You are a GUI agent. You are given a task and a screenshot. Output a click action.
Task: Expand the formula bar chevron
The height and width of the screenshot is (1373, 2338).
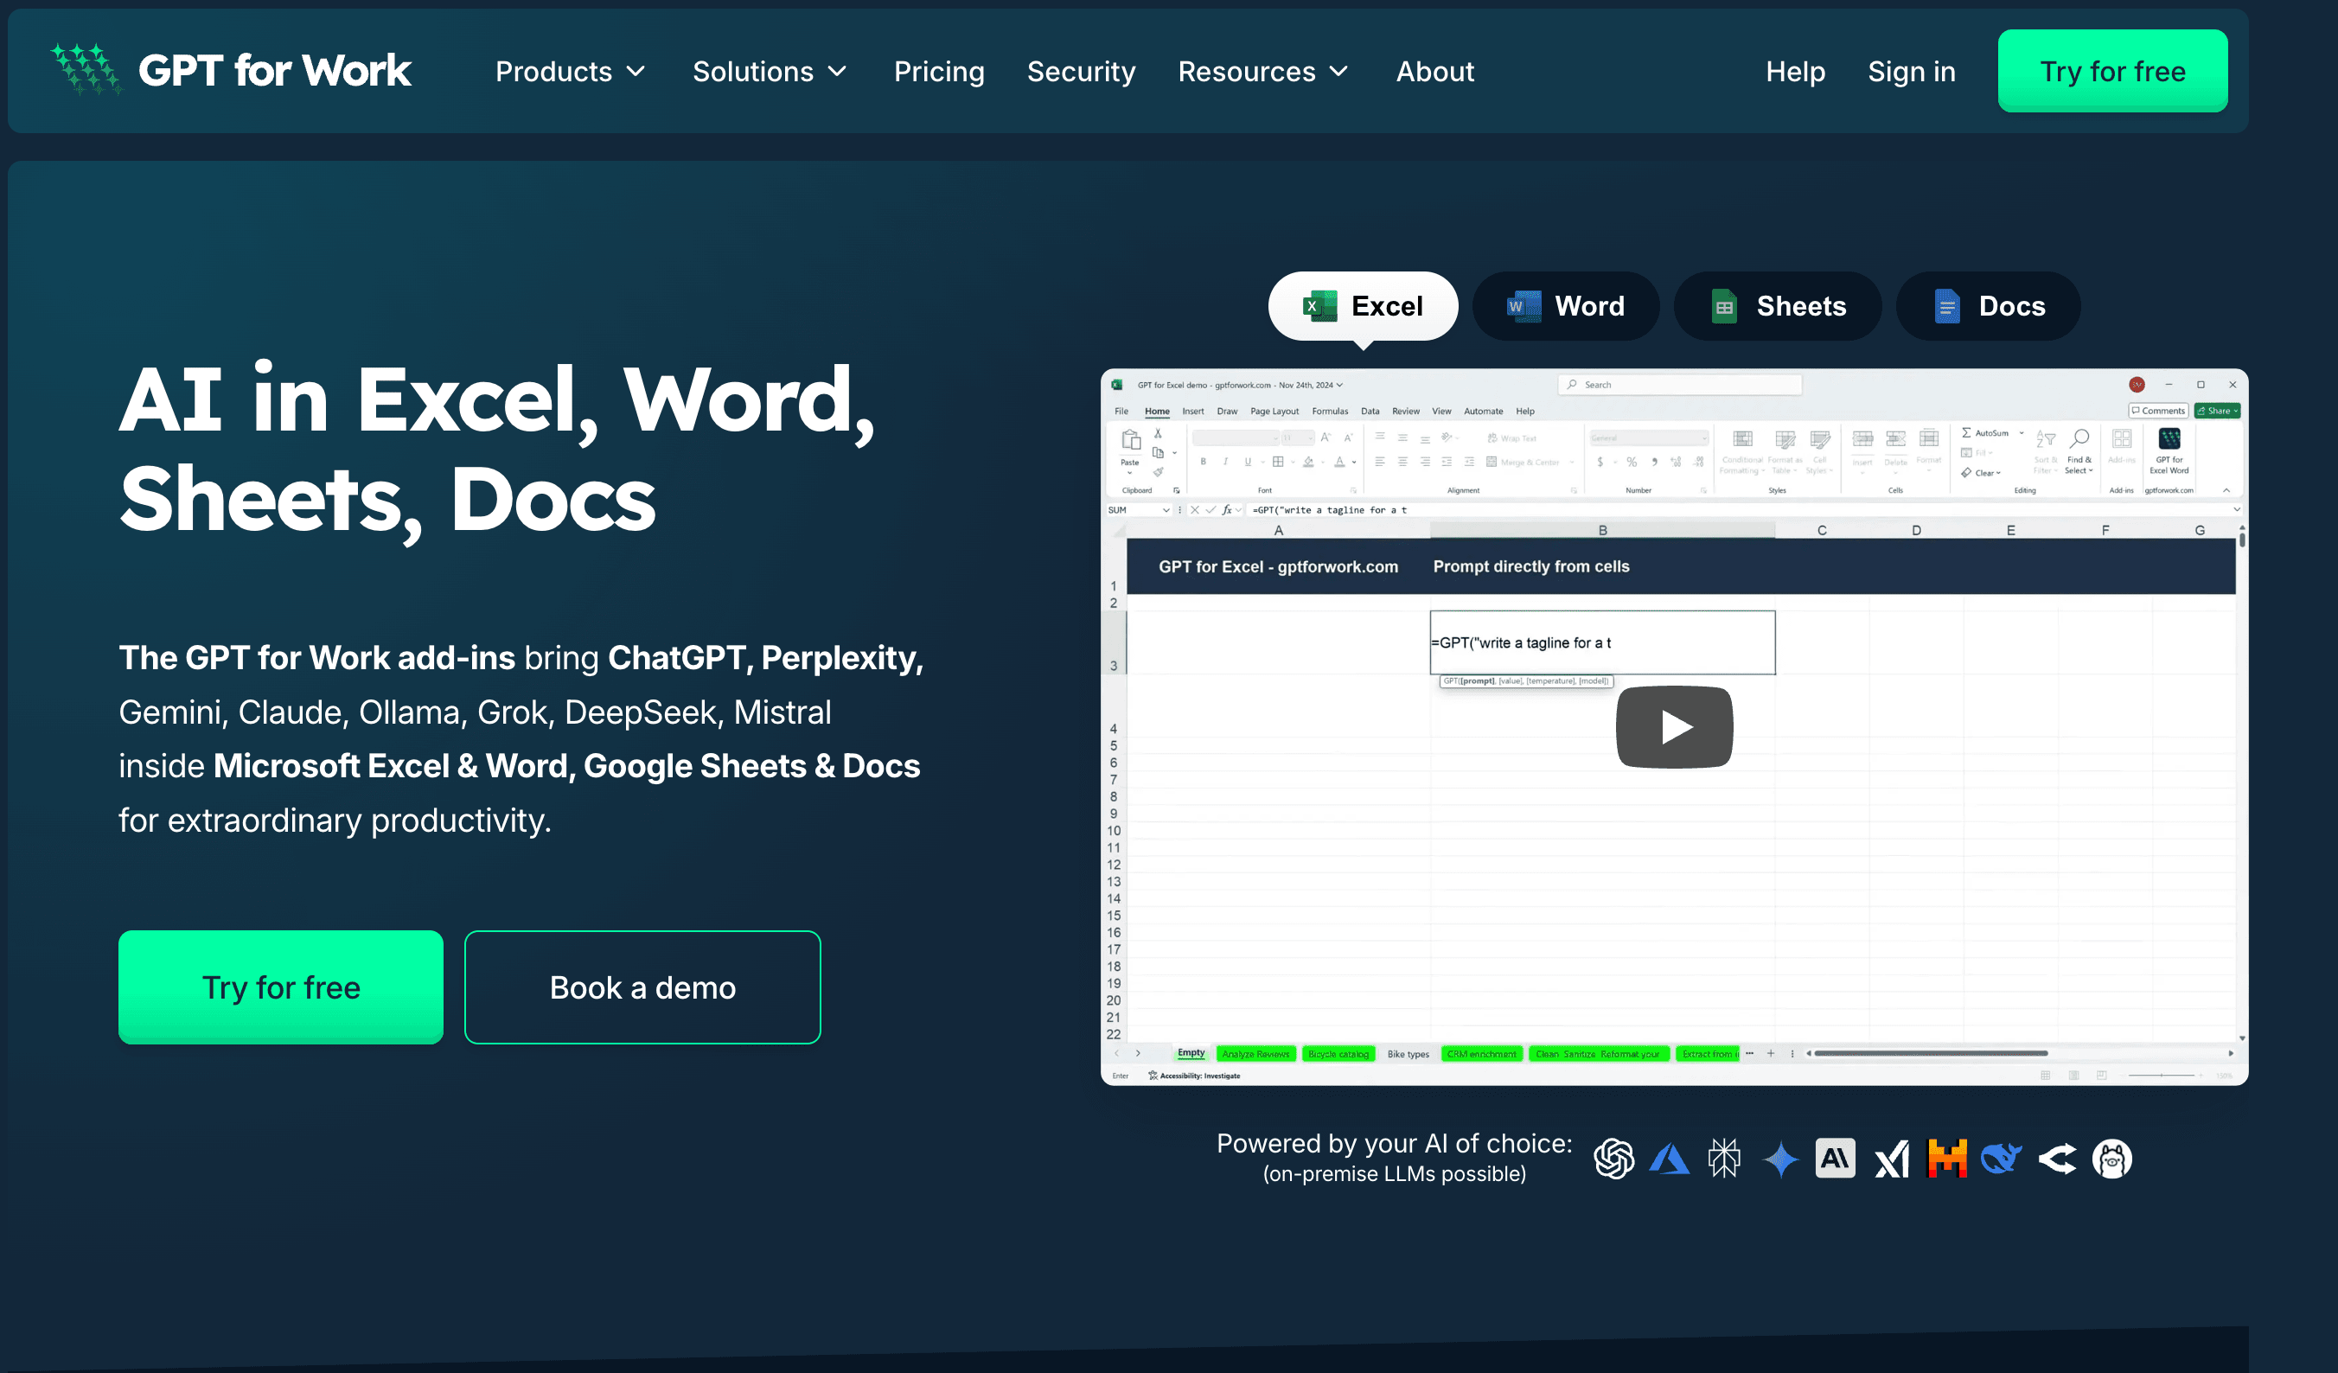[2236, 509]
